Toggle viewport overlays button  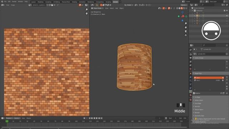169,8
